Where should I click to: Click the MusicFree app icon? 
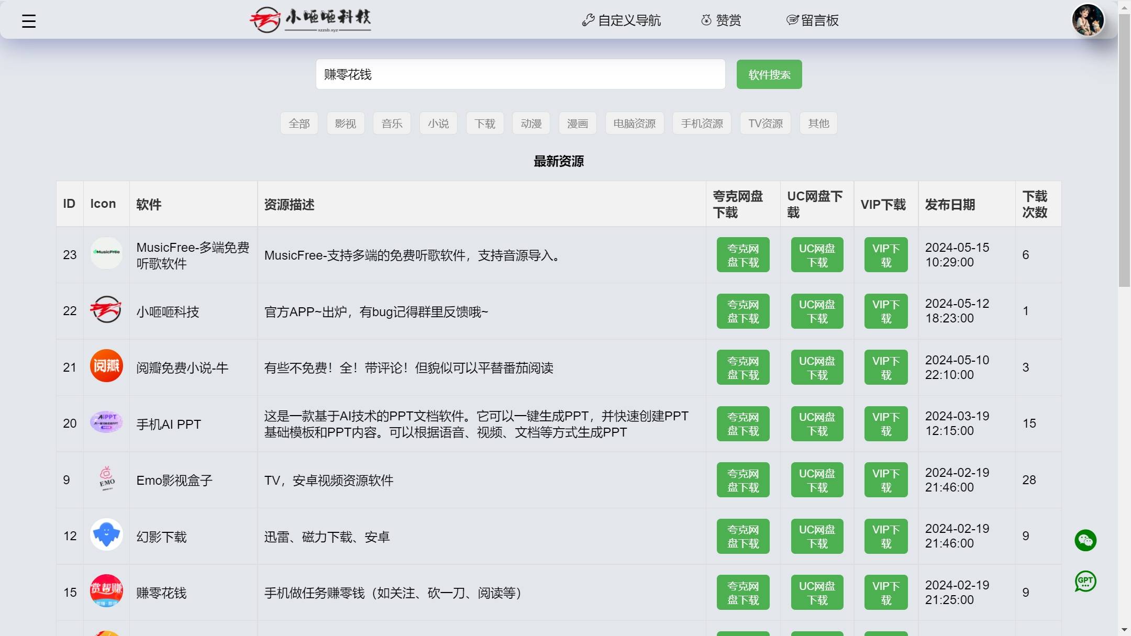pos(106,253)
